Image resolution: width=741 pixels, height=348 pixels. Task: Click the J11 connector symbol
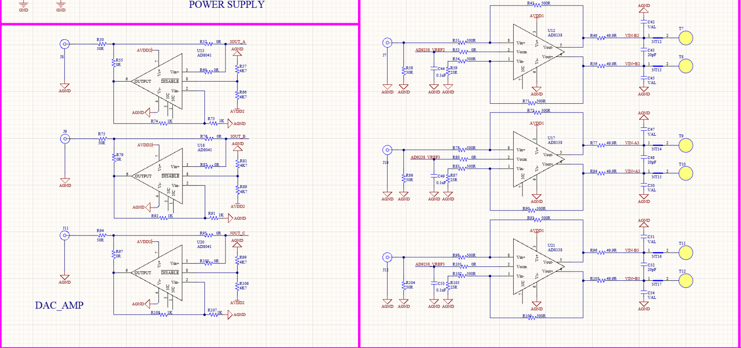[x=65, y=235]
